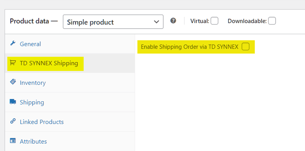The height and width of the screenshot is (151, 305).
Task: Tick the Virtual checkbox
Action: (214, 21)
